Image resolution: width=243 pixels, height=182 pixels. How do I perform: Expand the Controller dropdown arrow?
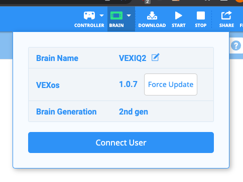[101, 15]
